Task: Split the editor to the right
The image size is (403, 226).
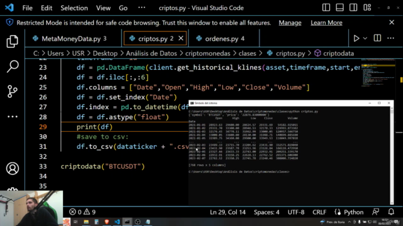Action: click(377, 38)
